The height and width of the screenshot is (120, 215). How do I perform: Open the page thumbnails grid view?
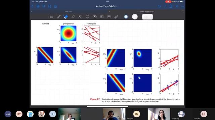38,6
